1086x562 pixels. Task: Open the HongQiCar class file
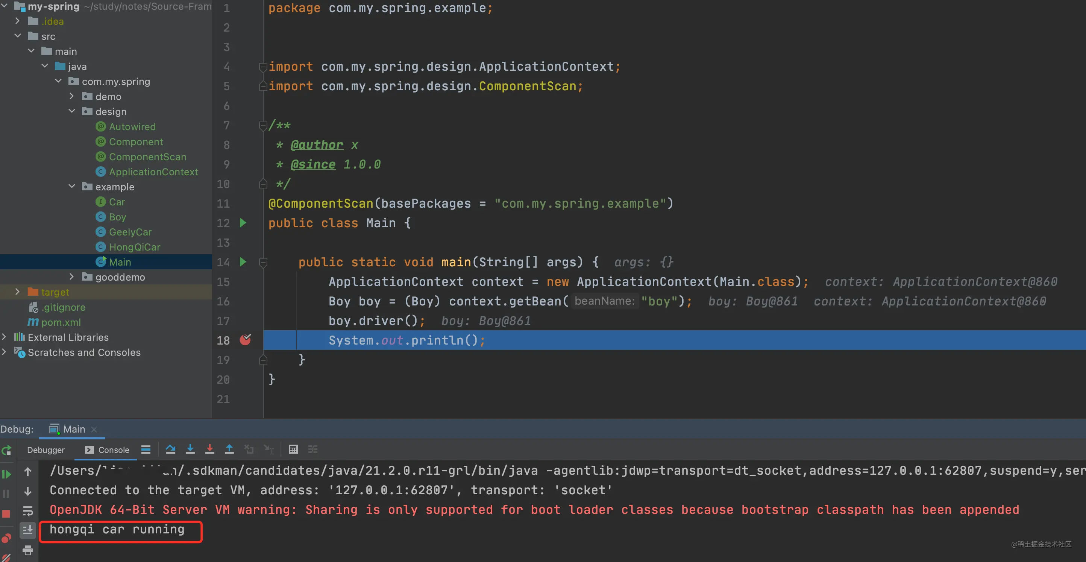[x=135, y=247]
